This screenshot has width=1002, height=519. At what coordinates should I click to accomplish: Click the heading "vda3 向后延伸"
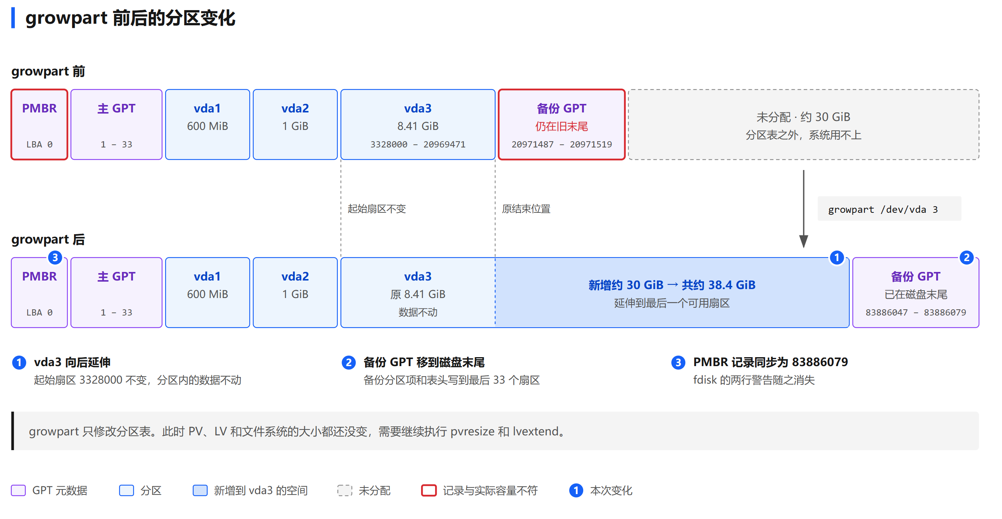tap(72, 362)
